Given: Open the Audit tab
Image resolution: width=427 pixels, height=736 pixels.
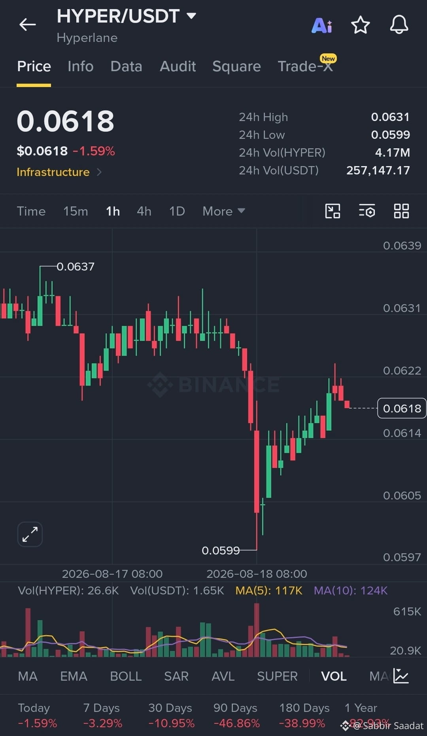Looking at the screenshot, I should pos(178,66).
